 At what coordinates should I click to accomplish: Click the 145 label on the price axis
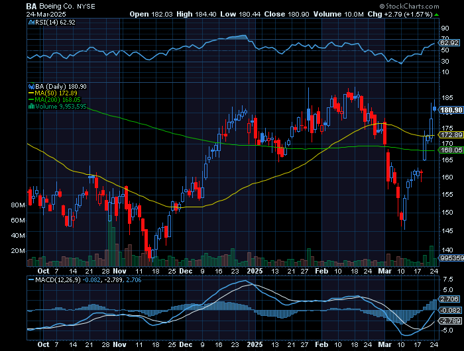(x=446, y=230)
